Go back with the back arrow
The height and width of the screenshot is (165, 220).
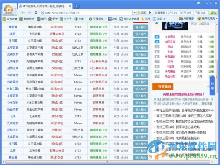pos(23,13)
